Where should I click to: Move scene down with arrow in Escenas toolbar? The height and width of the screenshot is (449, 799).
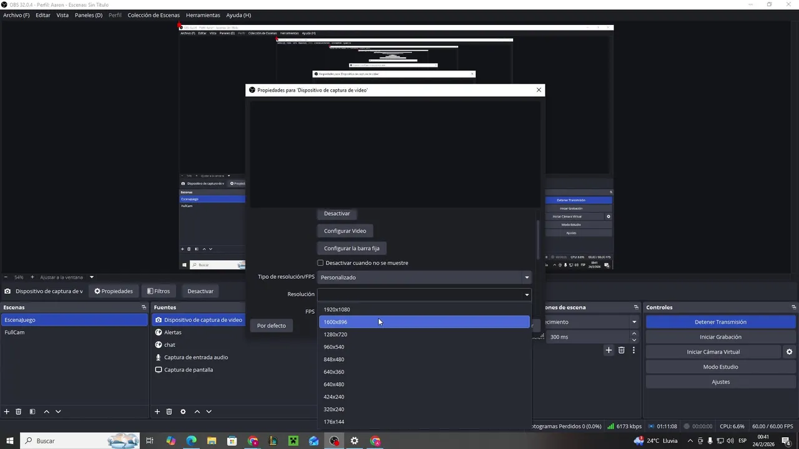(x=58, y=412)
